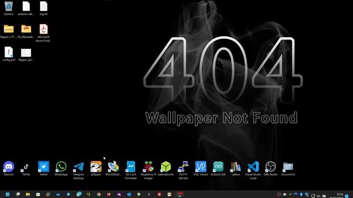Open the blue notification badge by clock
This screenshot has width=353, height=198.
pyautogui.click(x=347, y=196)
